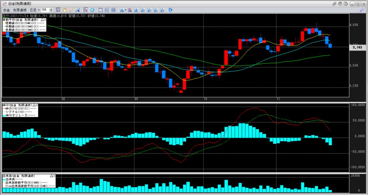Open the chart calendar settings icon
Viewport: 368px width, 195px height.
click(x=101, y=10)
